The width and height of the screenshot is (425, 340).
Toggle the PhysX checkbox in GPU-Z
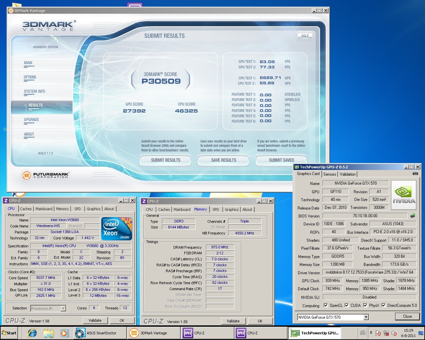[x=365, y=305]
